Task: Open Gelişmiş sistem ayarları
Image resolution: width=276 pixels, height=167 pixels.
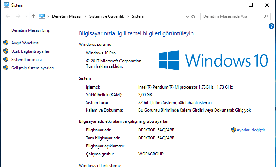Action: [32, 68]
